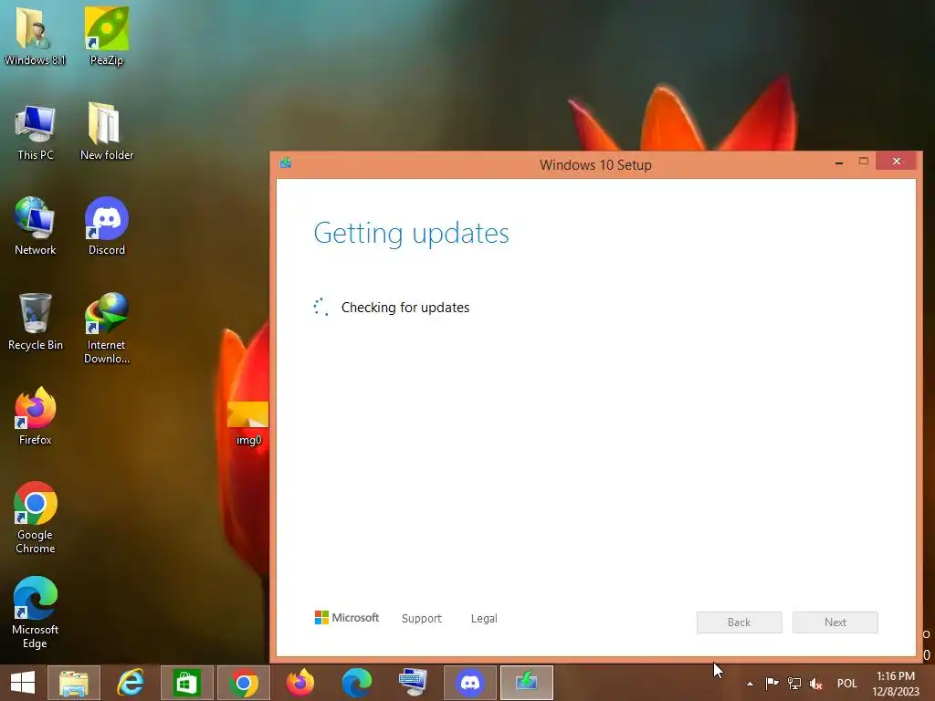Open the Support link in Setup
The image size is (935, 701).
[422, 619]
